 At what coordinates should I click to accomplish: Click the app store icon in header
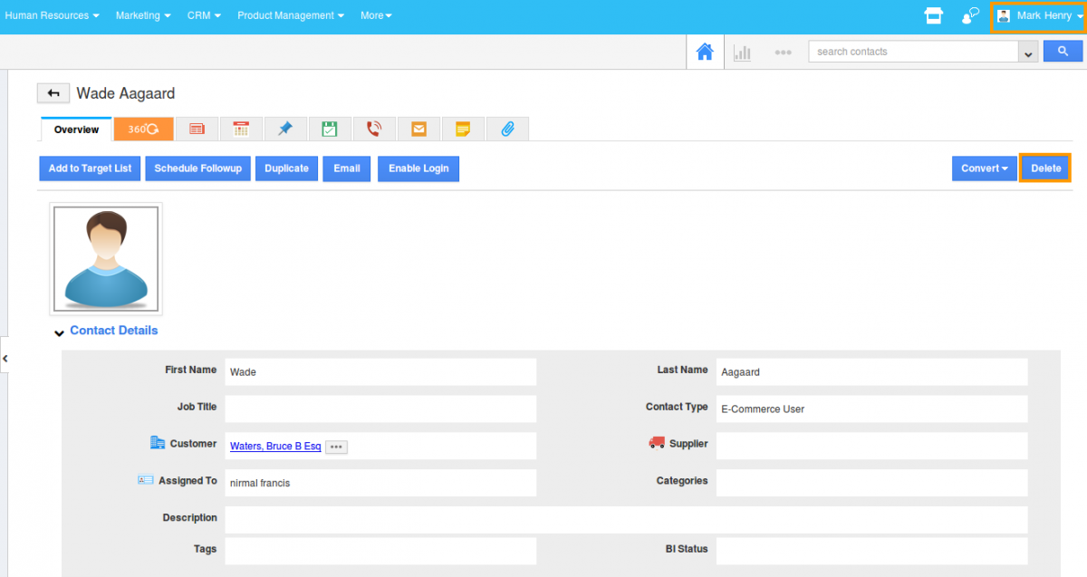click(x=933, y=15)
